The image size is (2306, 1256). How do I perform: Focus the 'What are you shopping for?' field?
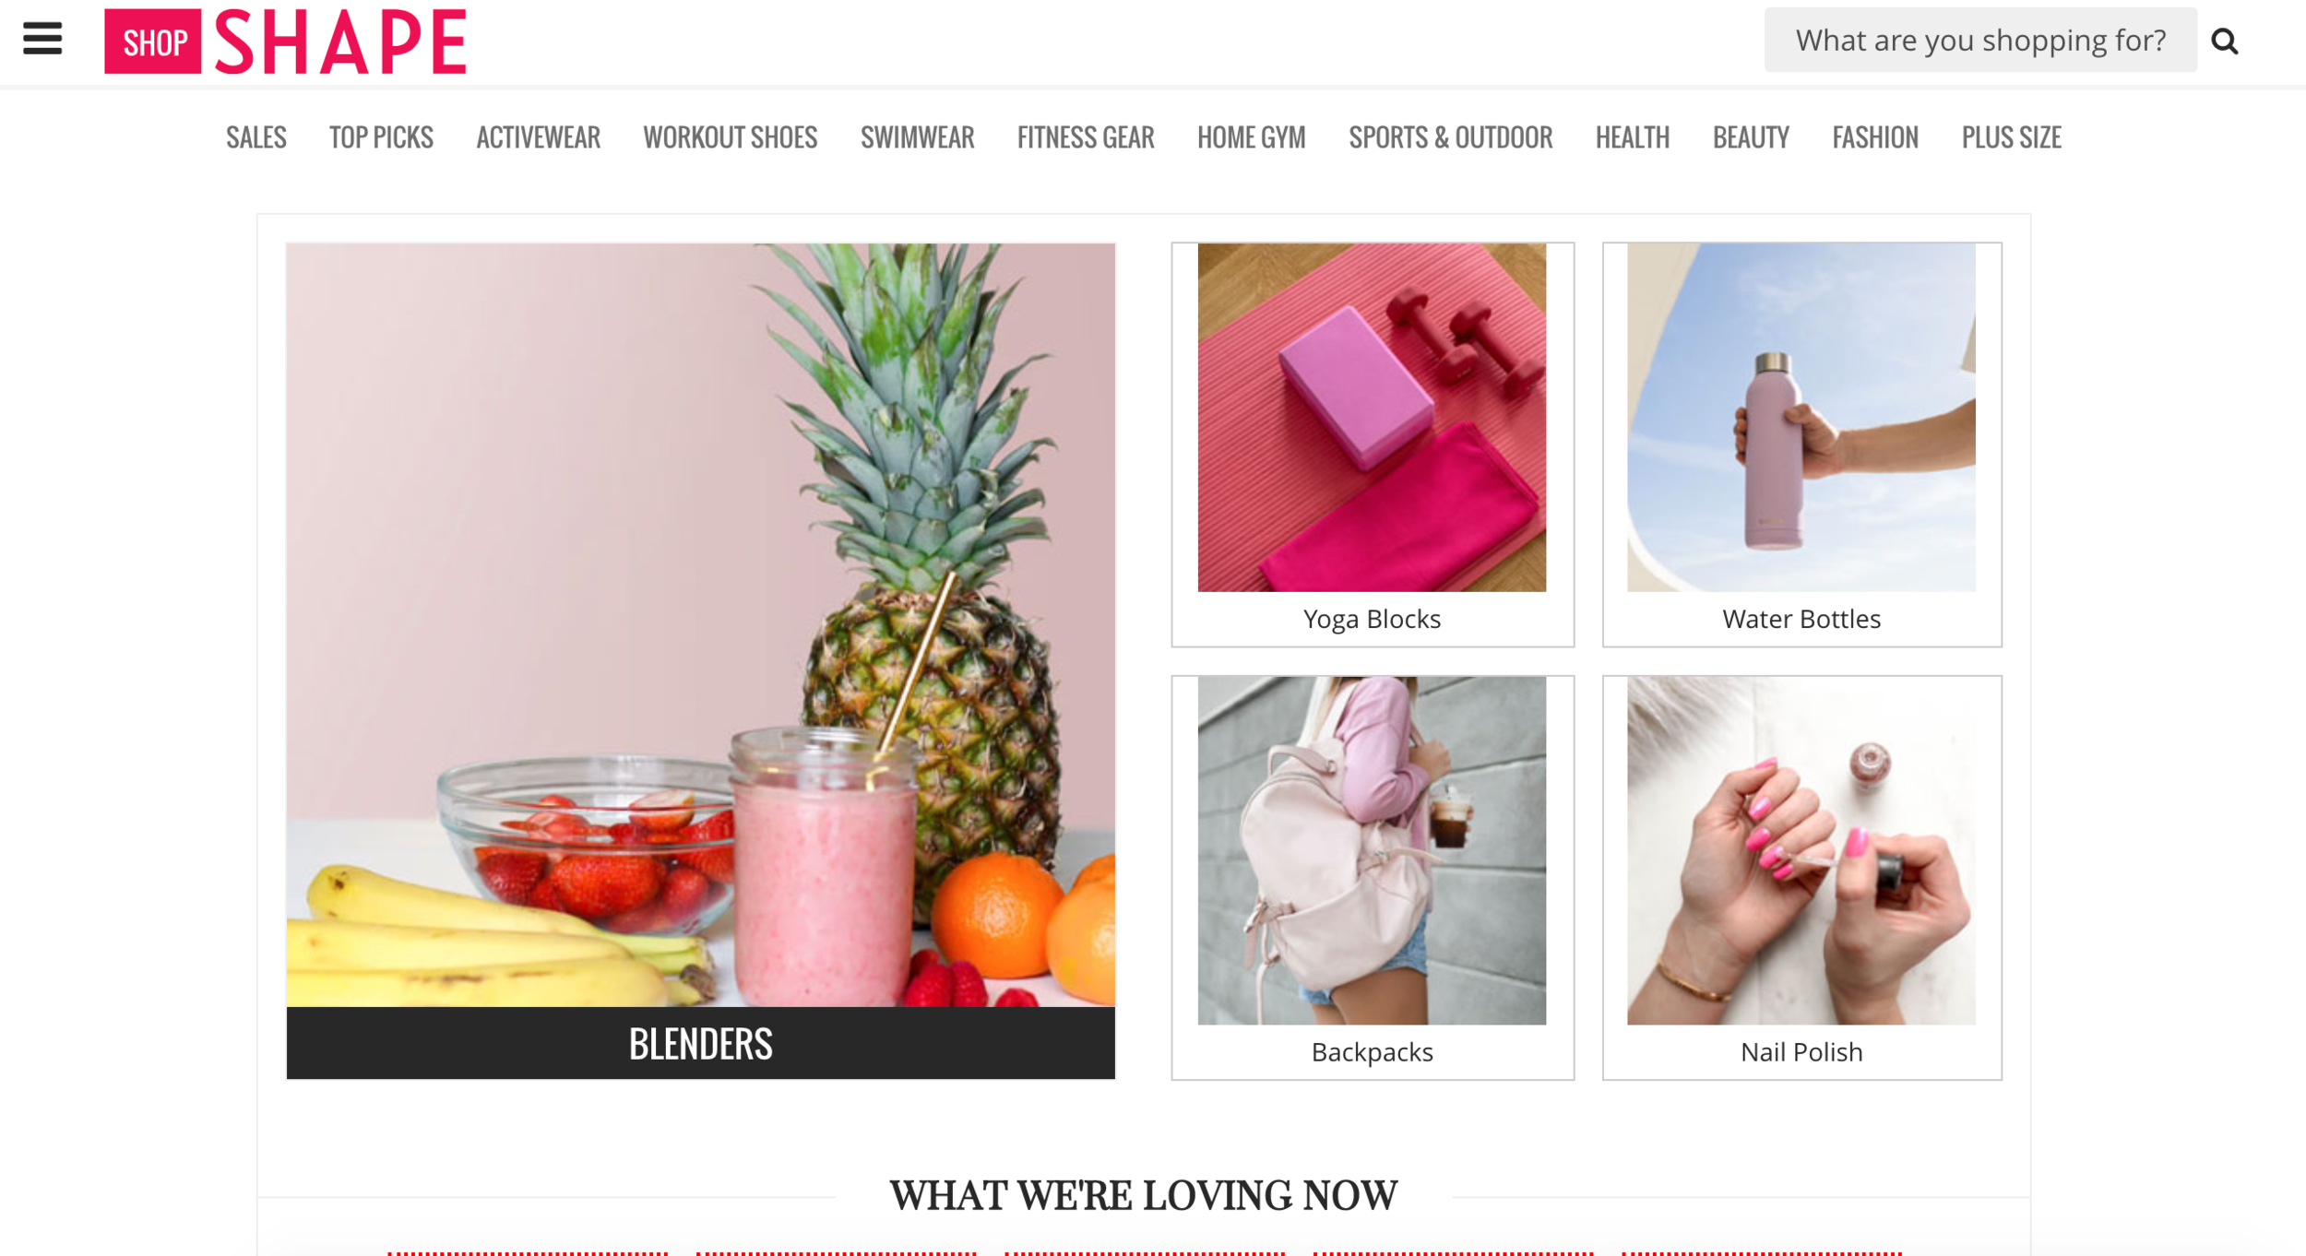click(x=1979, y=40)
